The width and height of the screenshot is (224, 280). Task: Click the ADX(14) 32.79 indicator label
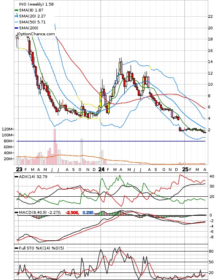[x=33, y=176]
